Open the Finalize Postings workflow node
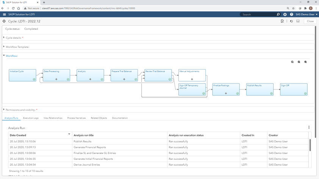This screenshot has width=319, height=179. pyautogui.click(x=226, y=89)
